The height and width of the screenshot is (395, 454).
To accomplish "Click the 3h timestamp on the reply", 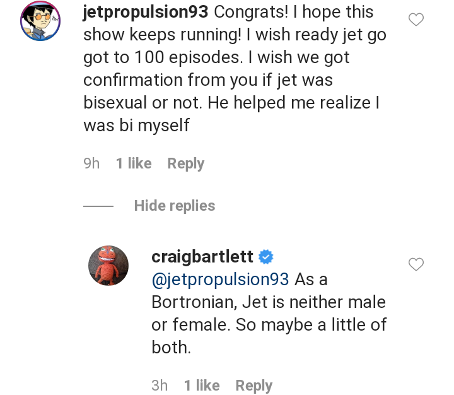I will (160, 386).
